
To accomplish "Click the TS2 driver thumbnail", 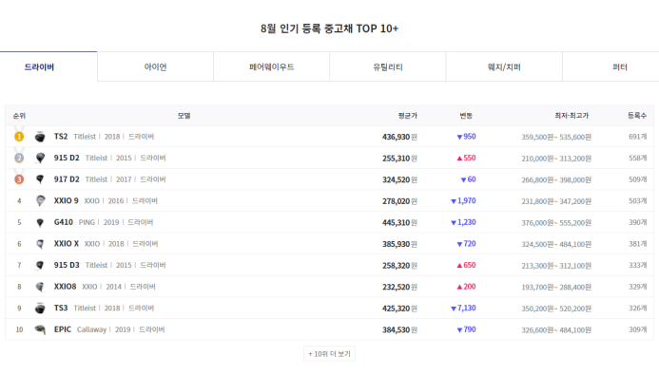I will [x=40, y=137].
